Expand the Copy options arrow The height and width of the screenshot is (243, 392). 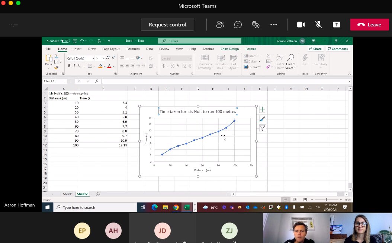pyautogui.click(x=60, y=62)
